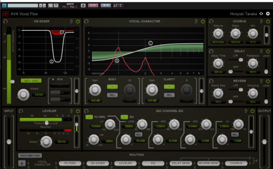
Task: Reset the Leveler module
Action: coord(21,111)
